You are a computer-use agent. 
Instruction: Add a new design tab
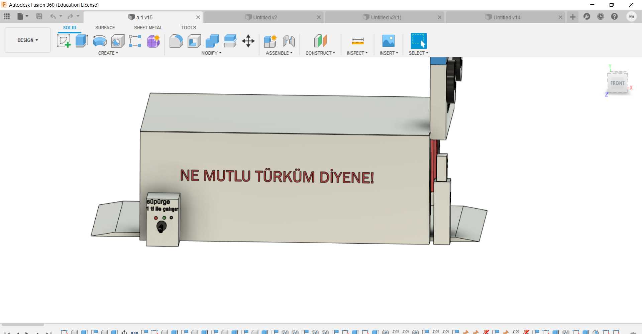573,17
